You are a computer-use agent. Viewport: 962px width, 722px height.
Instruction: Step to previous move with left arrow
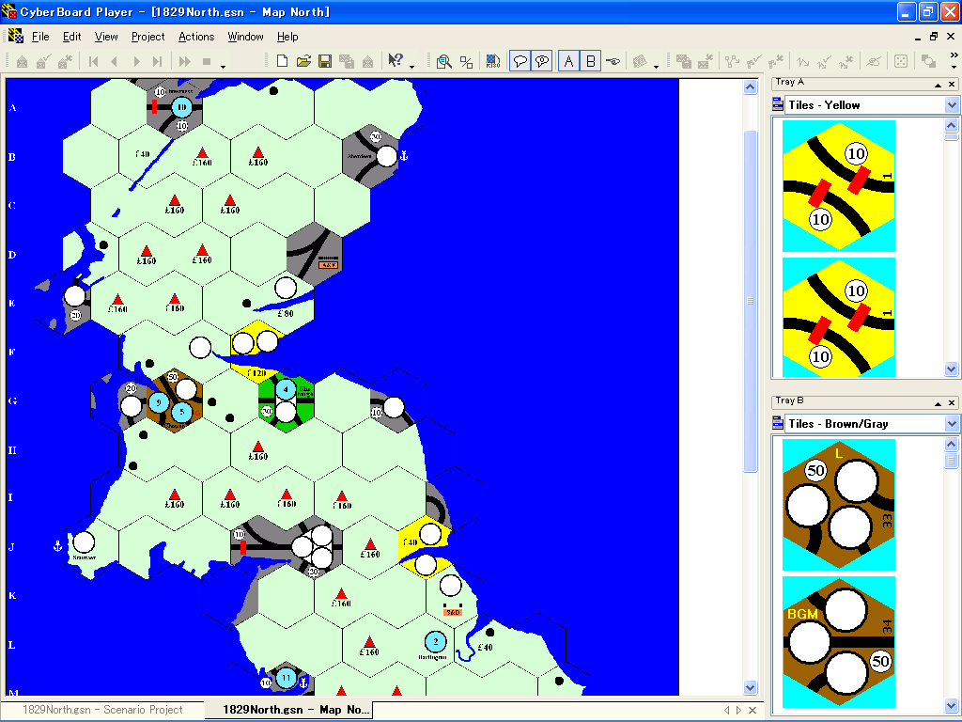click(114, 61)
